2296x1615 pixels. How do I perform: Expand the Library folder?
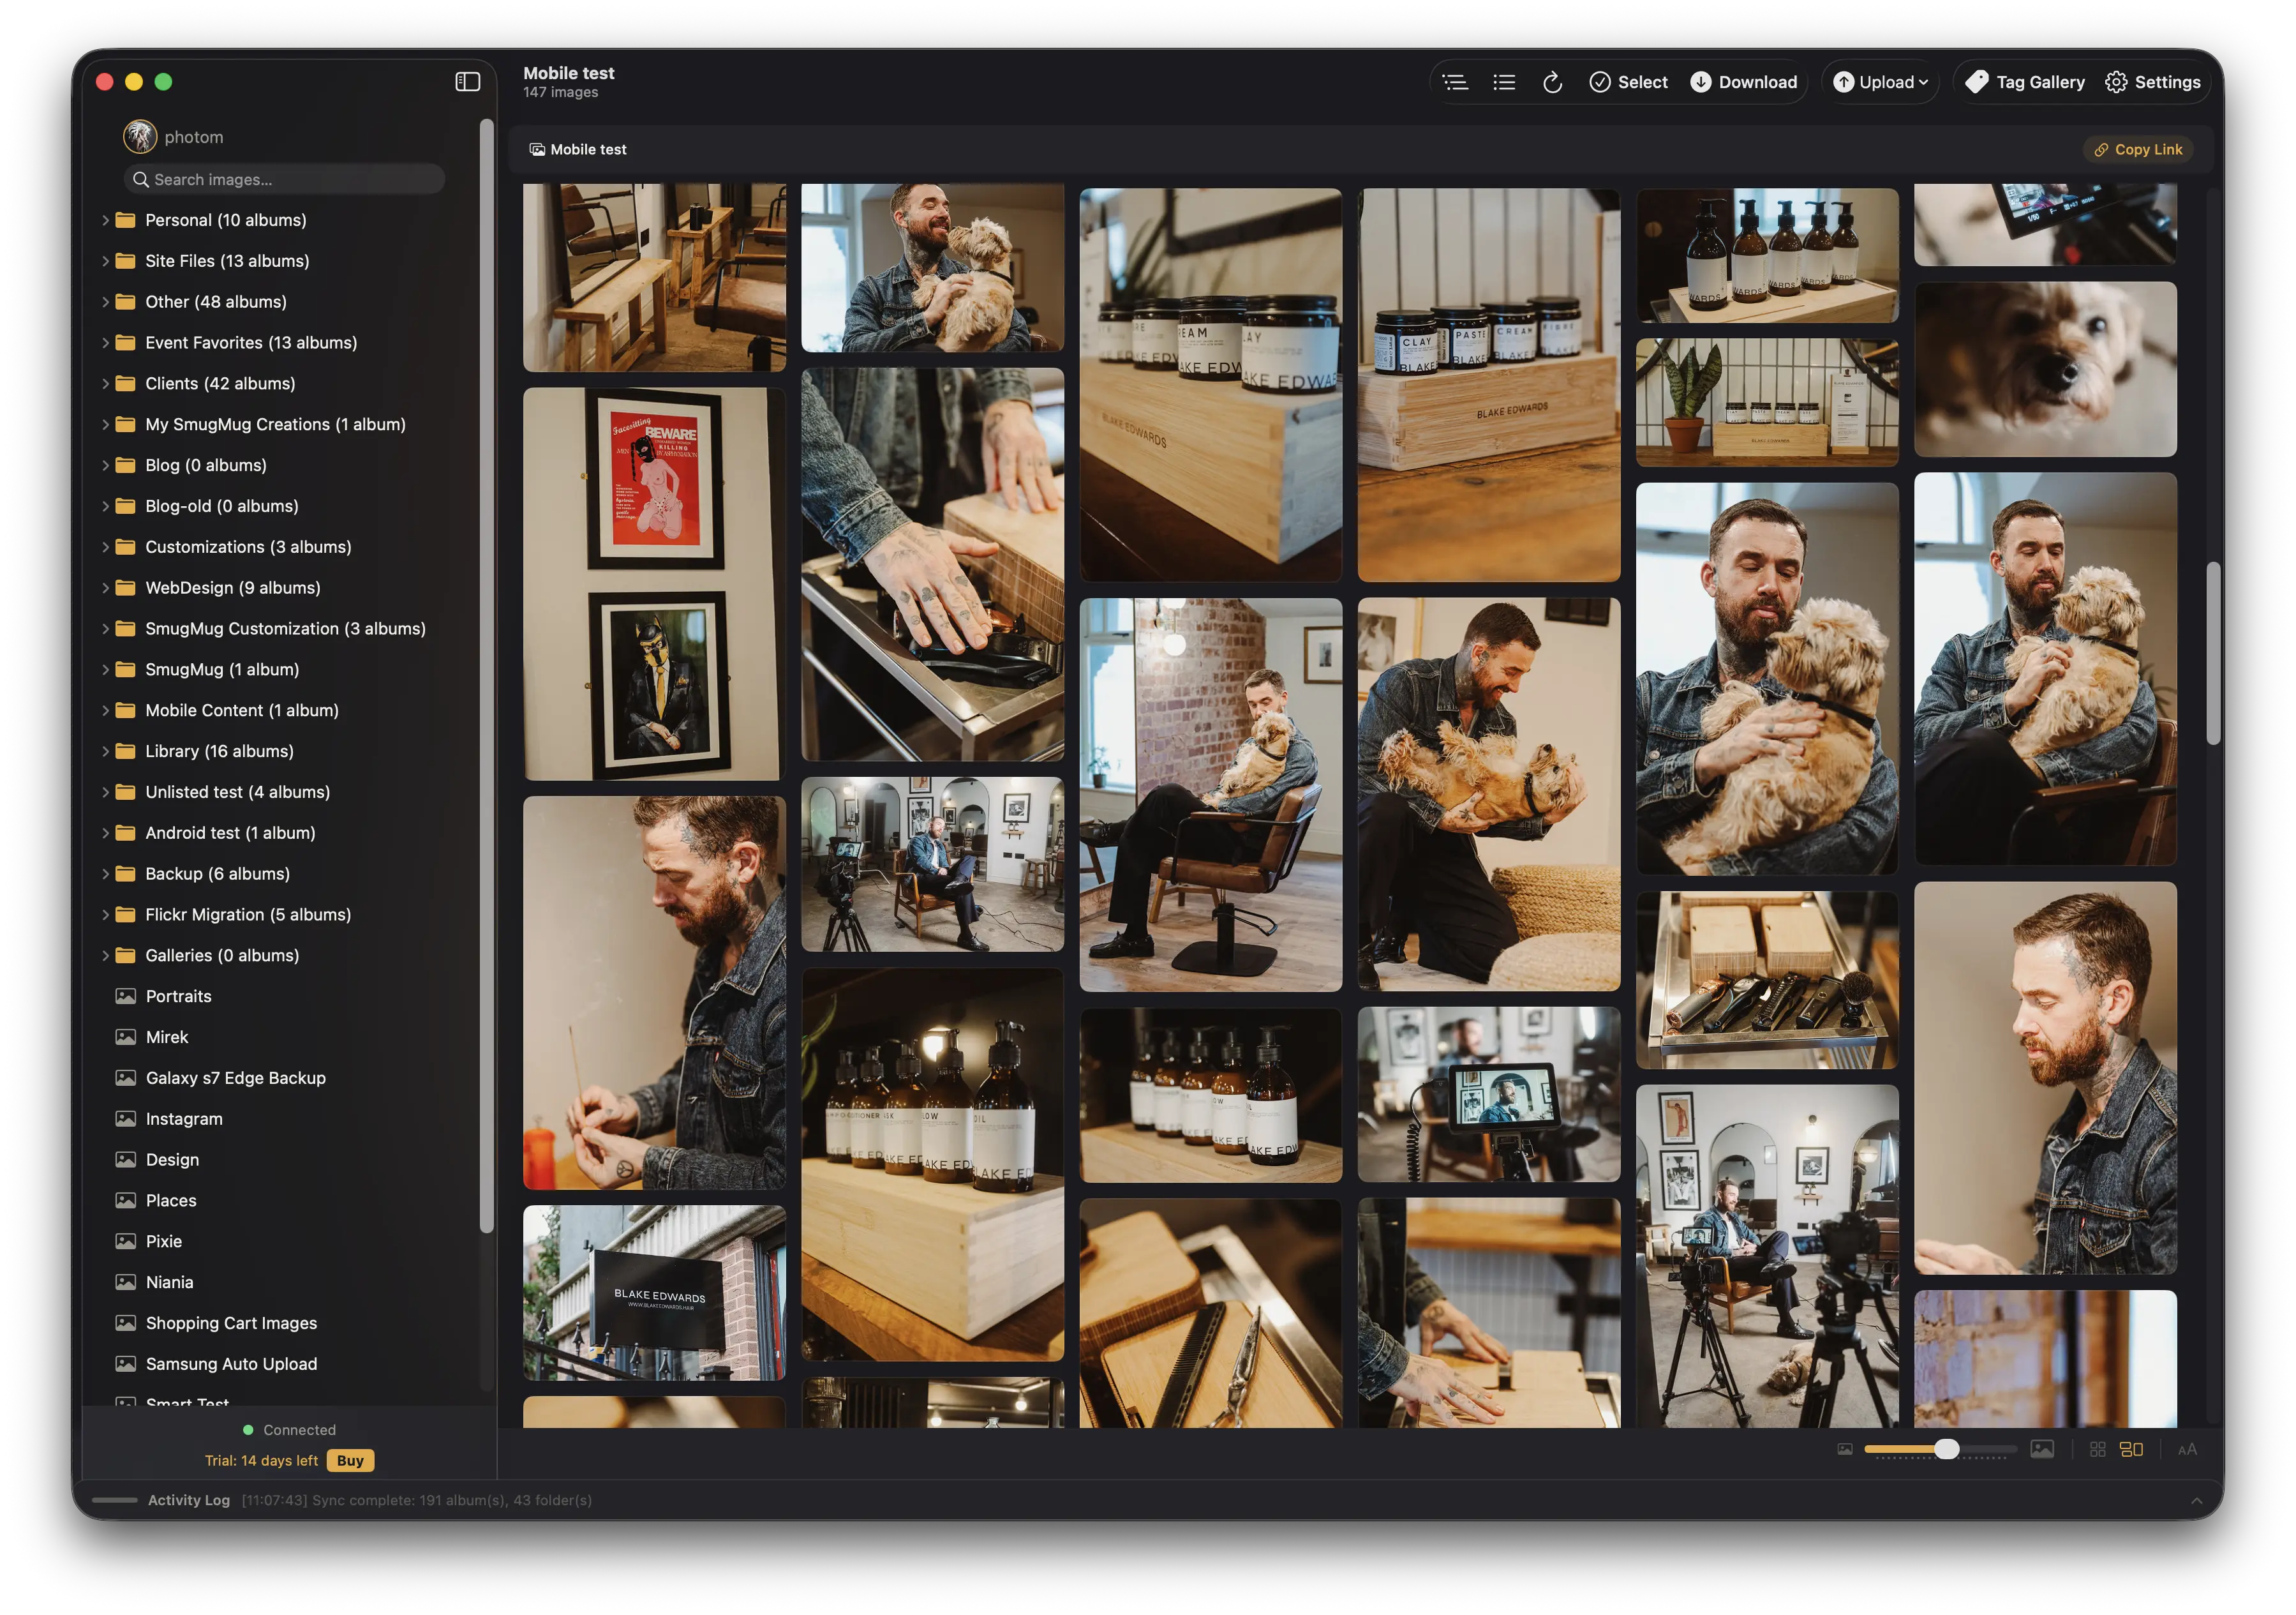coord(107,751)
